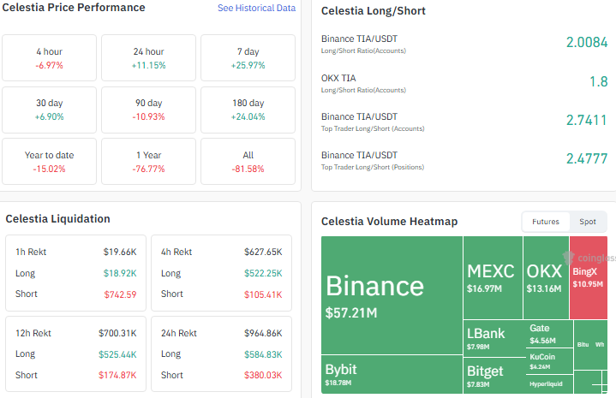Select the 90 day performance card
This screenshot has height=398, width=616.
(148, 110)
